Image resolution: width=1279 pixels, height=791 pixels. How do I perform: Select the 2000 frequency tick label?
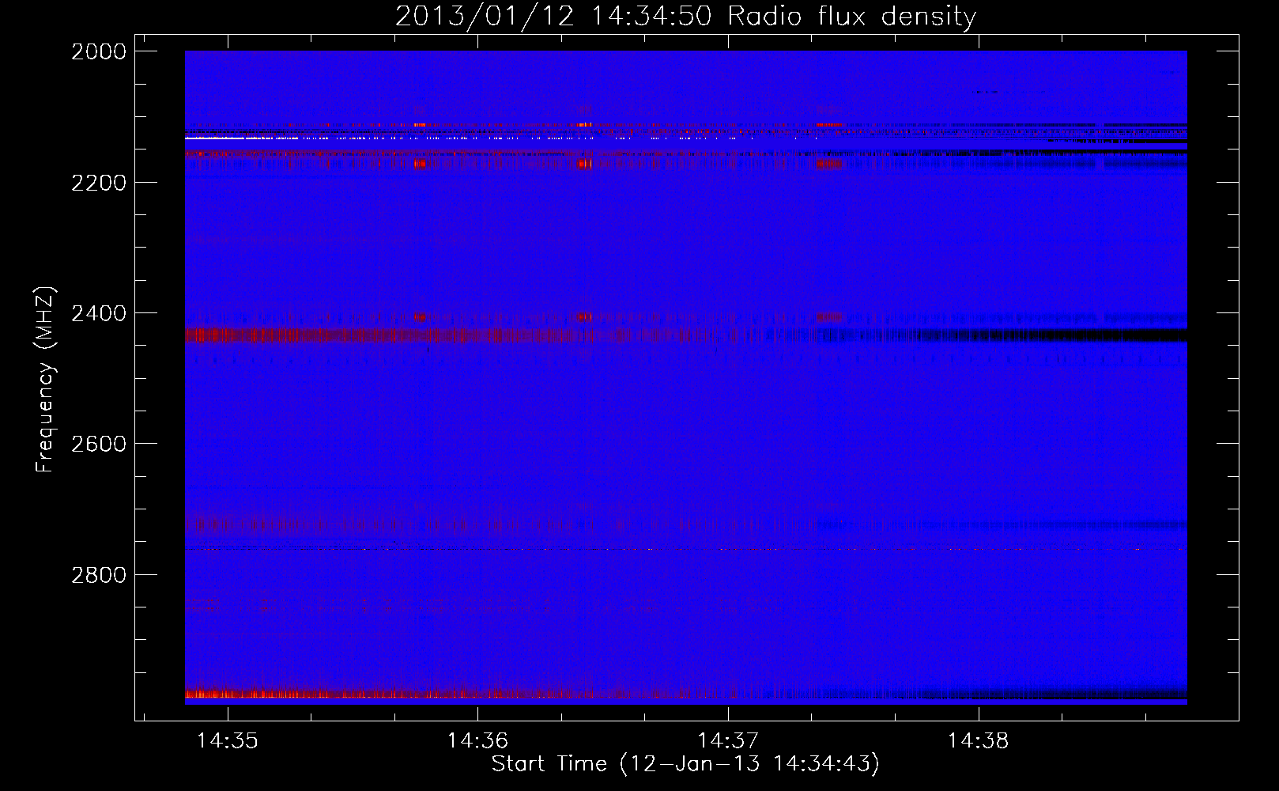pos(99,51)
